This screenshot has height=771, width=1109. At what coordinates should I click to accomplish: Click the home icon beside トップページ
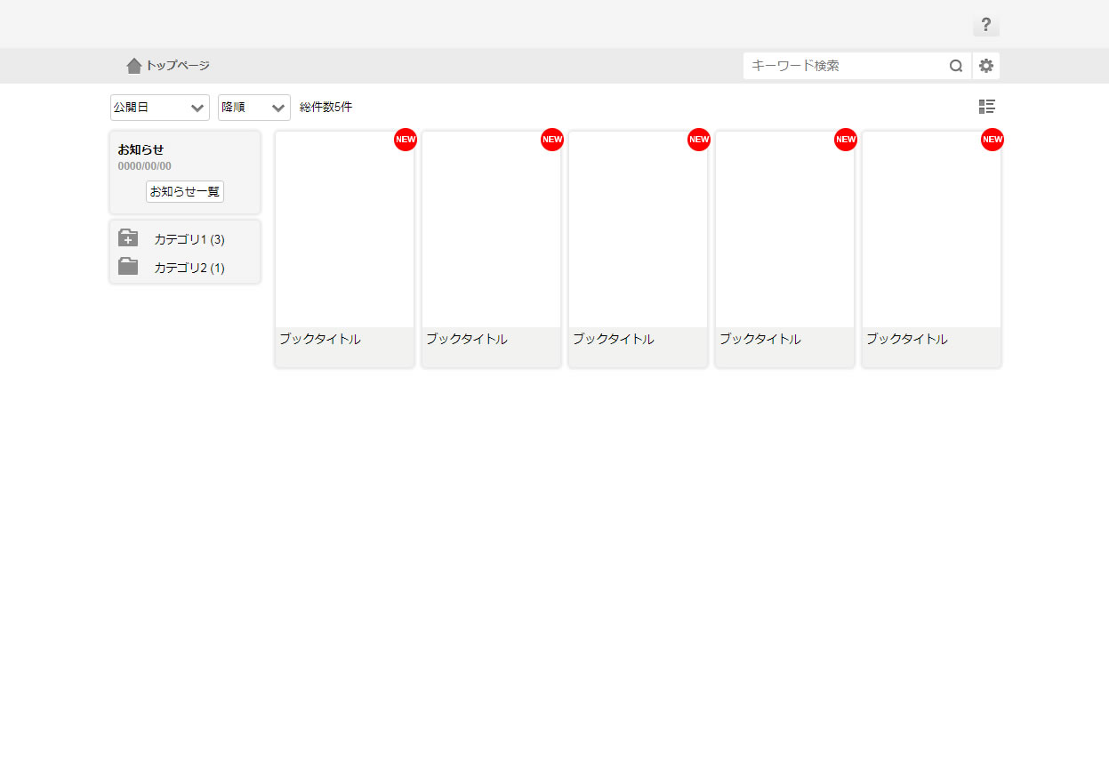[x=134, y=66]
